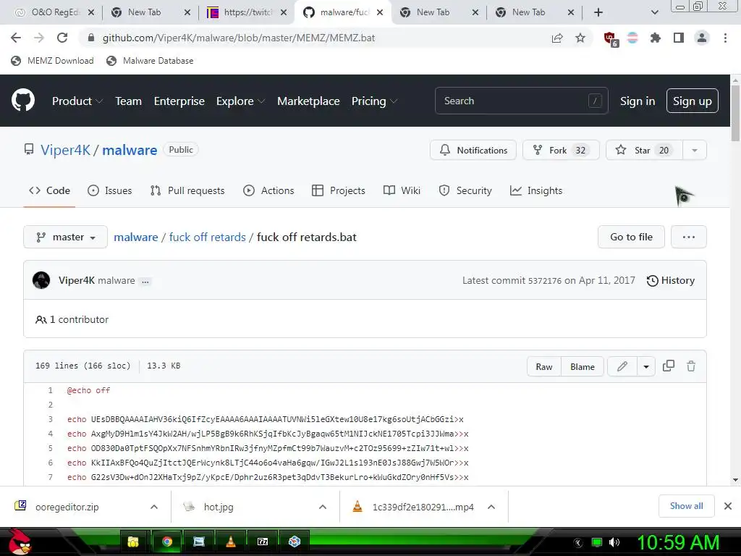The height and width of the screenshot is (556, 741).
Task: Open the Blame view
Action: tap(583, 366)
